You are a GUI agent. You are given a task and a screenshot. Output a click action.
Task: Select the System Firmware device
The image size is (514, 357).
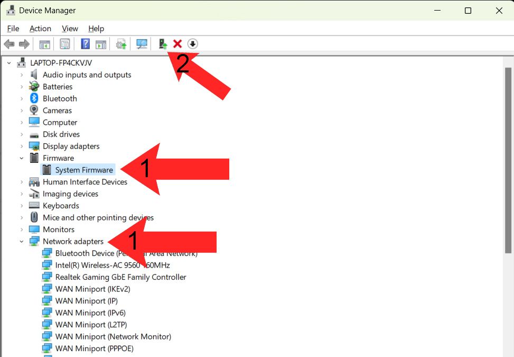click(84, 170)
